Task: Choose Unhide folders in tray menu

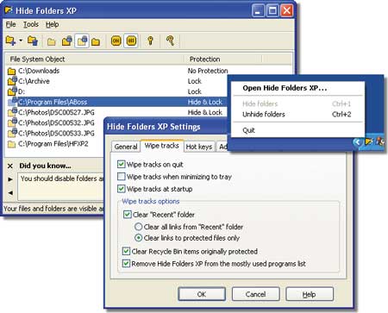Action: tap(297, 115)
